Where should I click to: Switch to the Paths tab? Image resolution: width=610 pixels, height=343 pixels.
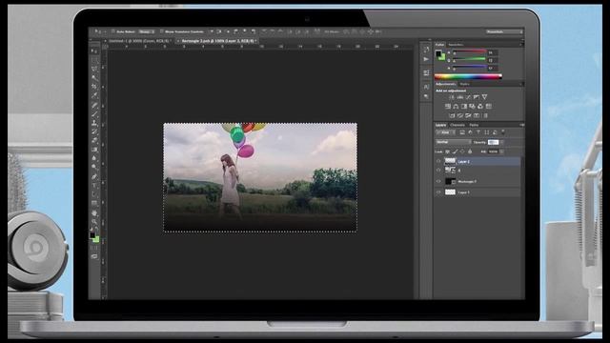[x=474, y=125]
